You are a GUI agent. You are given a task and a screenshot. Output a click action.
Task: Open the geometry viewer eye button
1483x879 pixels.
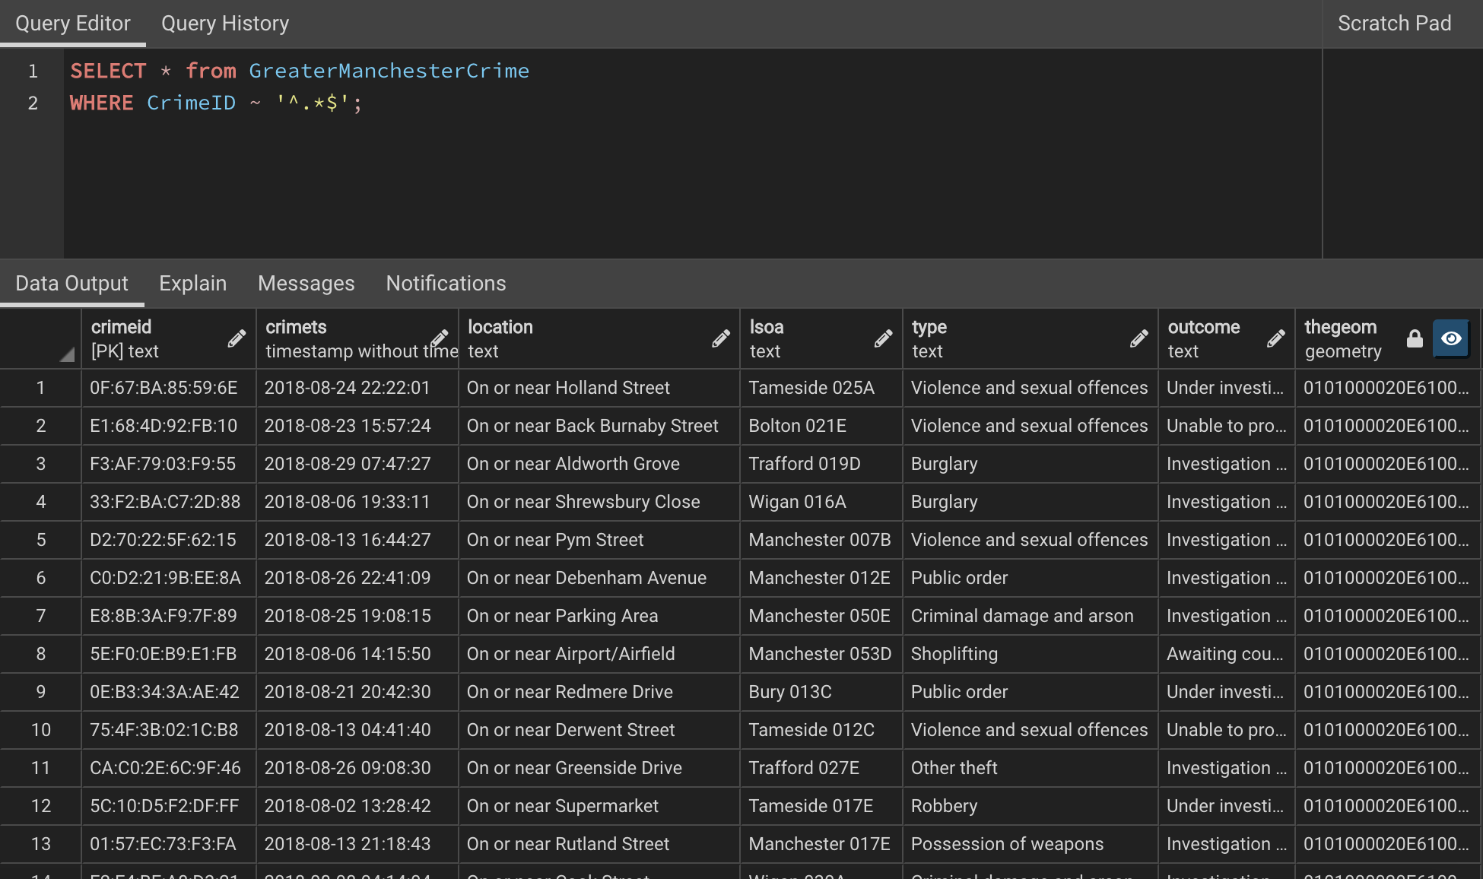(x=1451, y=338)
